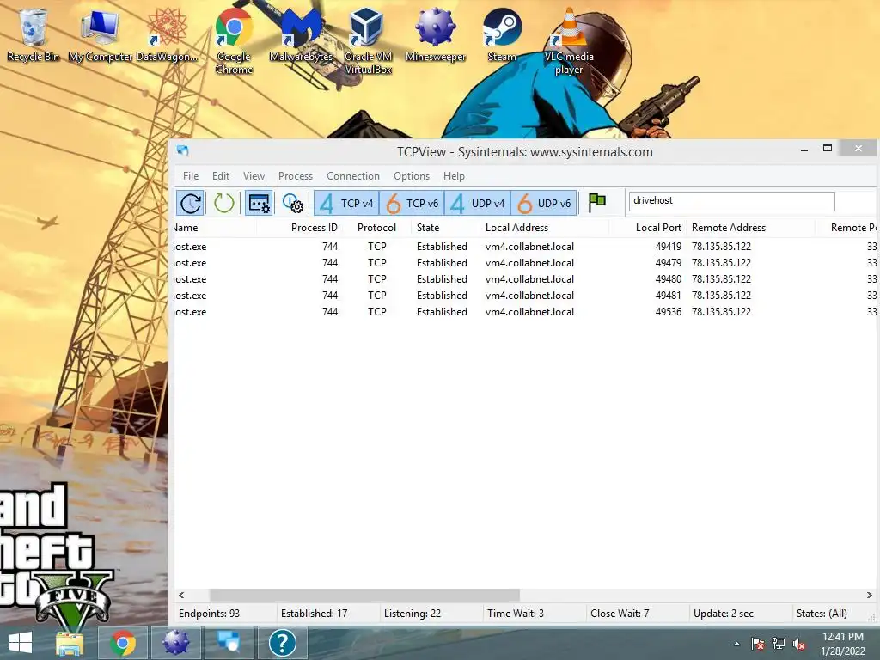The image size is (880, 660).
Task: Select the Malwarebytes desktop icon
Action: (301, 34)
